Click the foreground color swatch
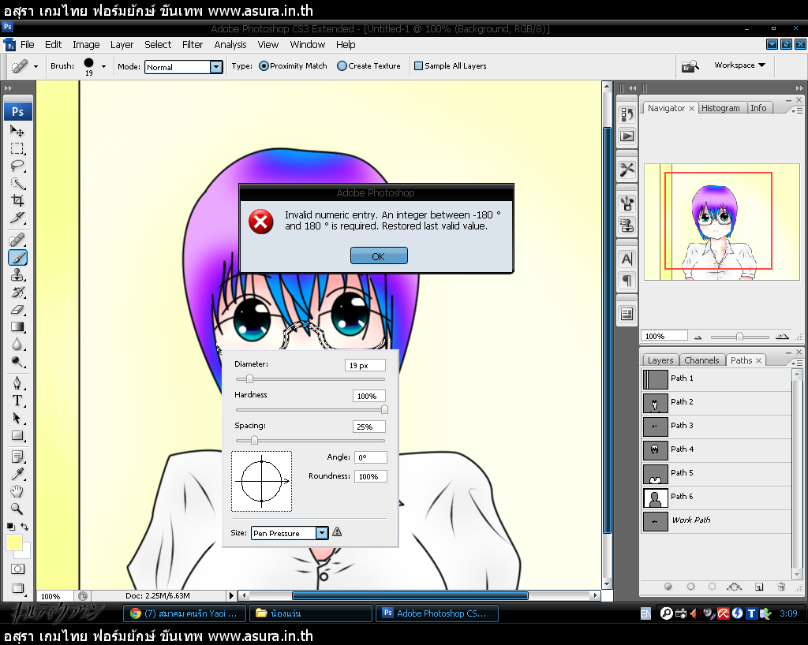Screen dimensions: 808x645 (14, 542)
